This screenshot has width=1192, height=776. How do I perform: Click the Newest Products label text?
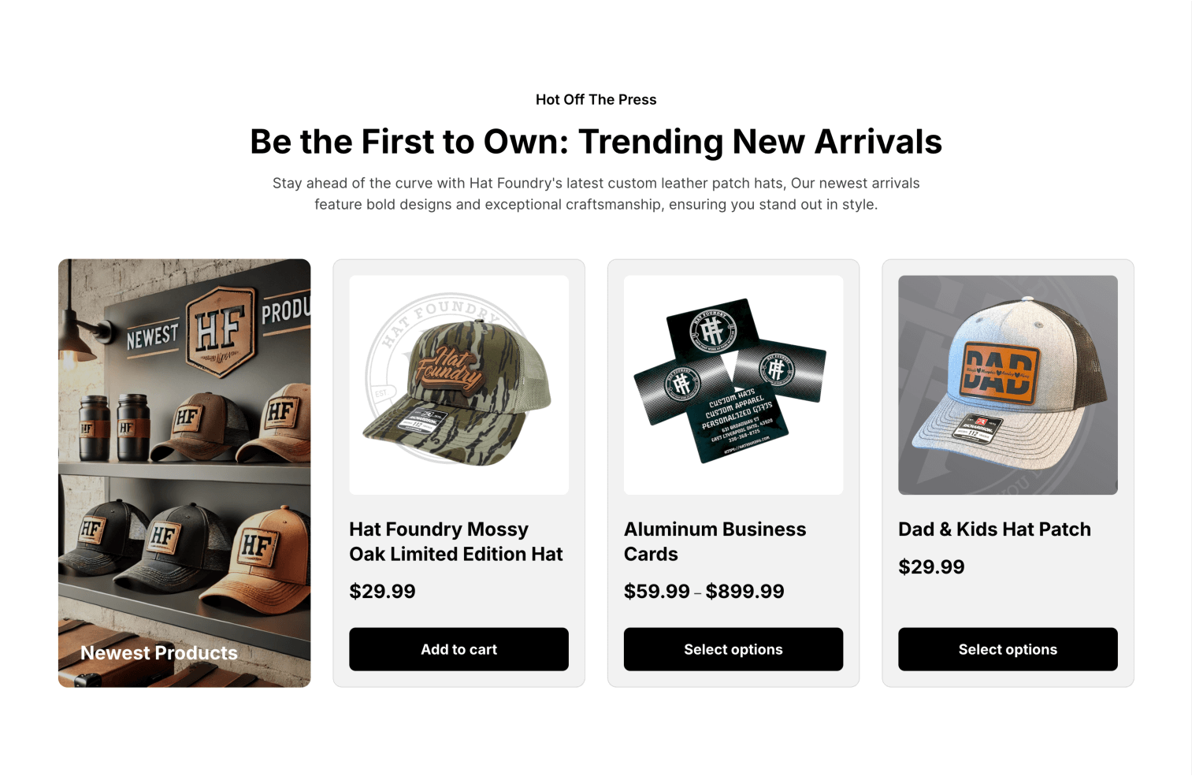tap(159, 653)
